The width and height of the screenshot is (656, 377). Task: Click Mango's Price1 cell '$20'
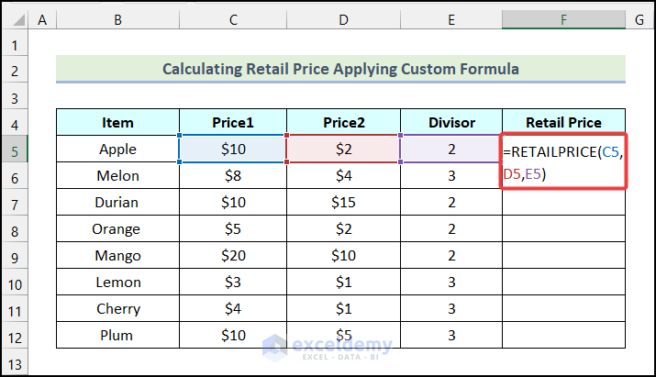233,255
